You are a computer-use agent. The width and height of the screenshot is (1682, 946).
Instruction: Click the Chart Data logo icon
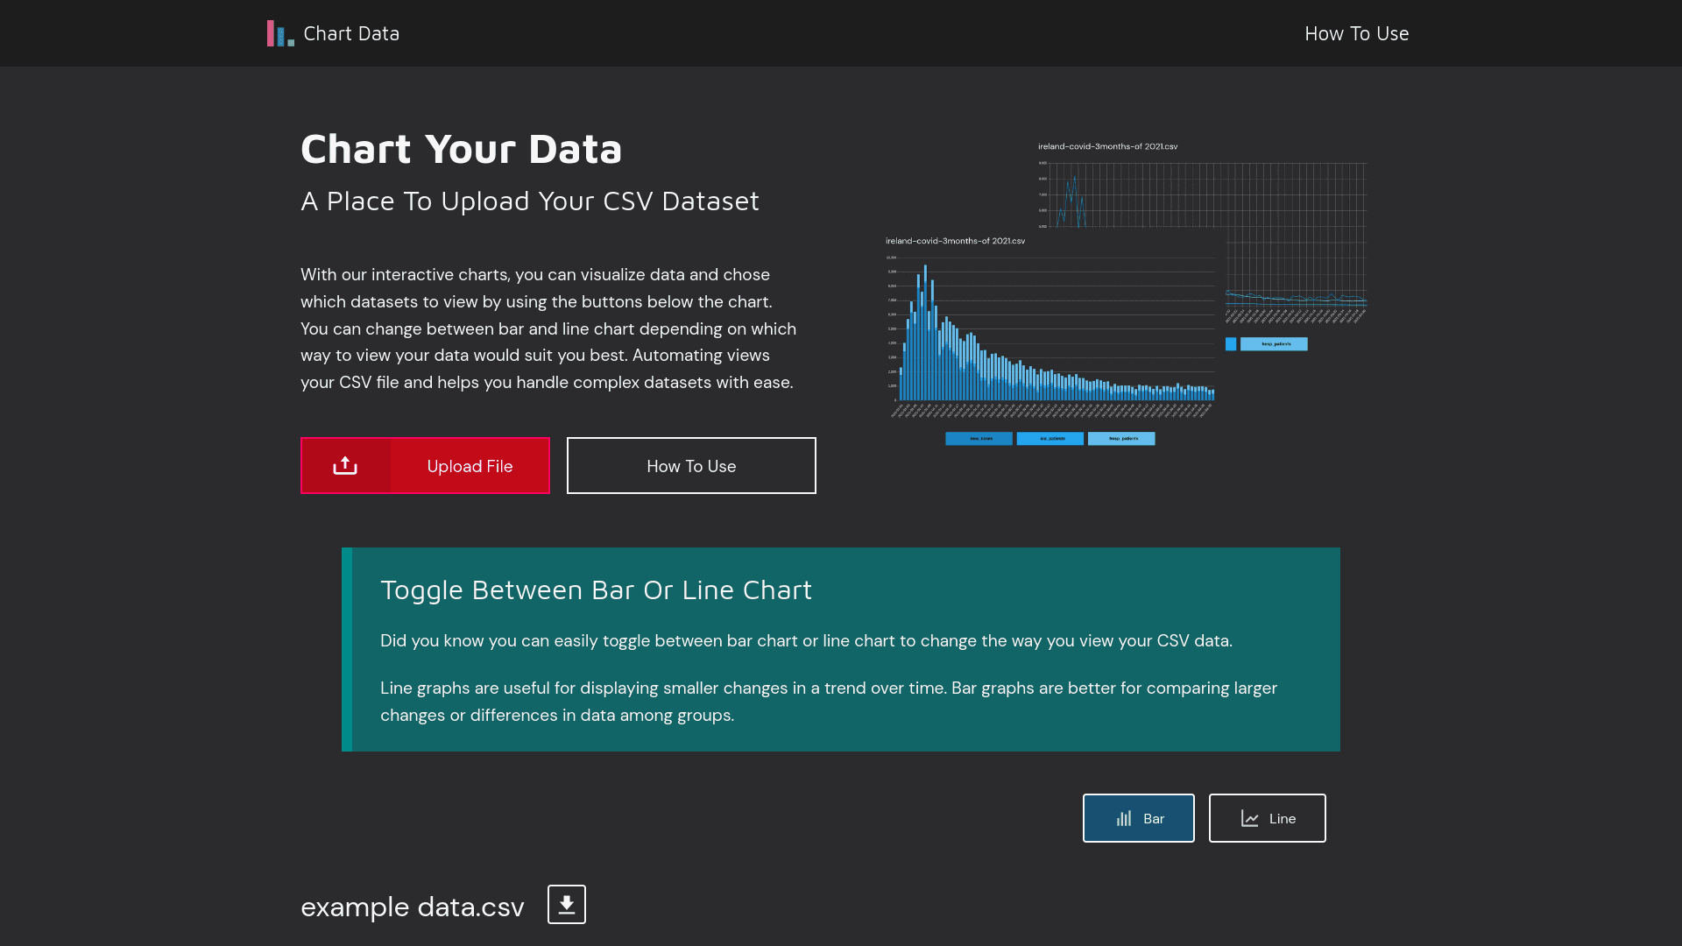tap(280, 33)
